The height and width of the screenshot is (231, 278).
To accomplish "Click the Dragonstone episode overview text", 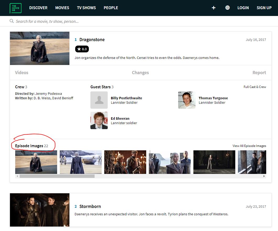I will 147,58.
